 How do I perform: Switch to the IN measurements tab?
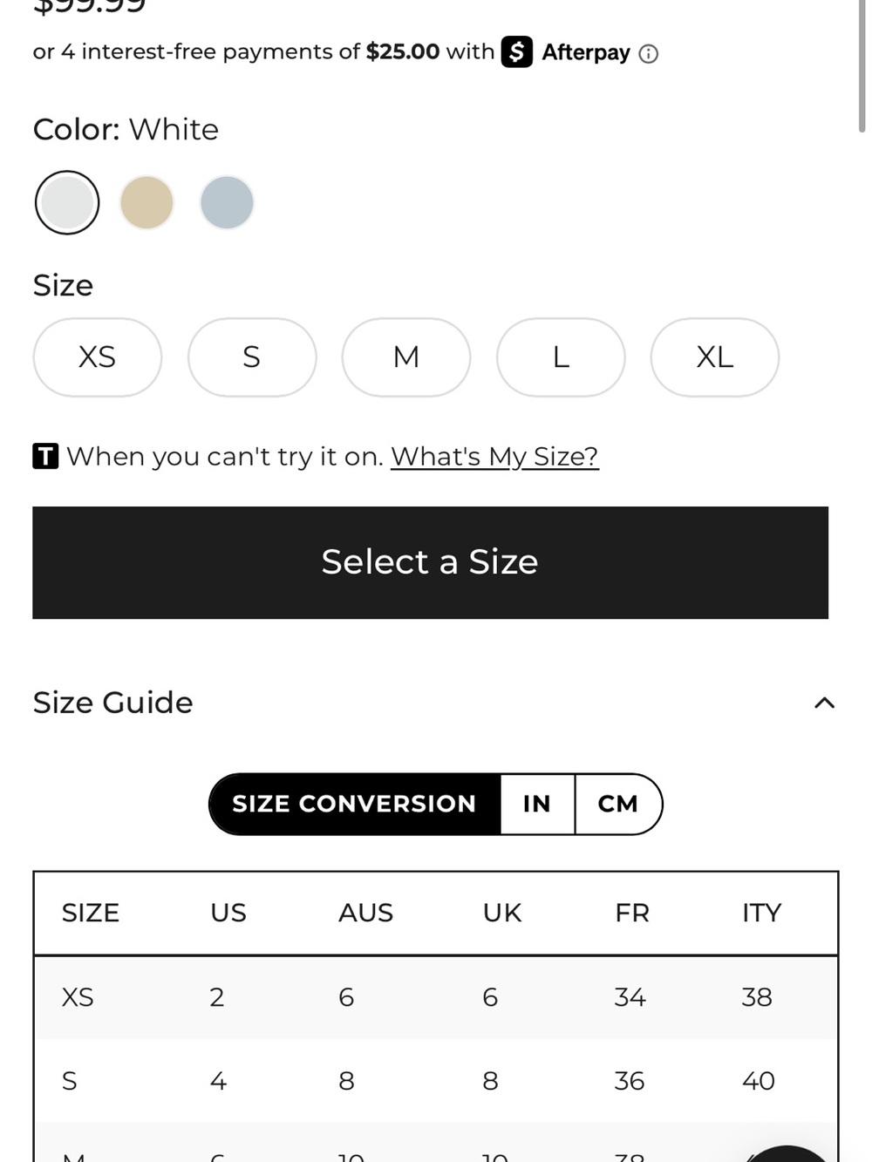[x=537, y=804]
